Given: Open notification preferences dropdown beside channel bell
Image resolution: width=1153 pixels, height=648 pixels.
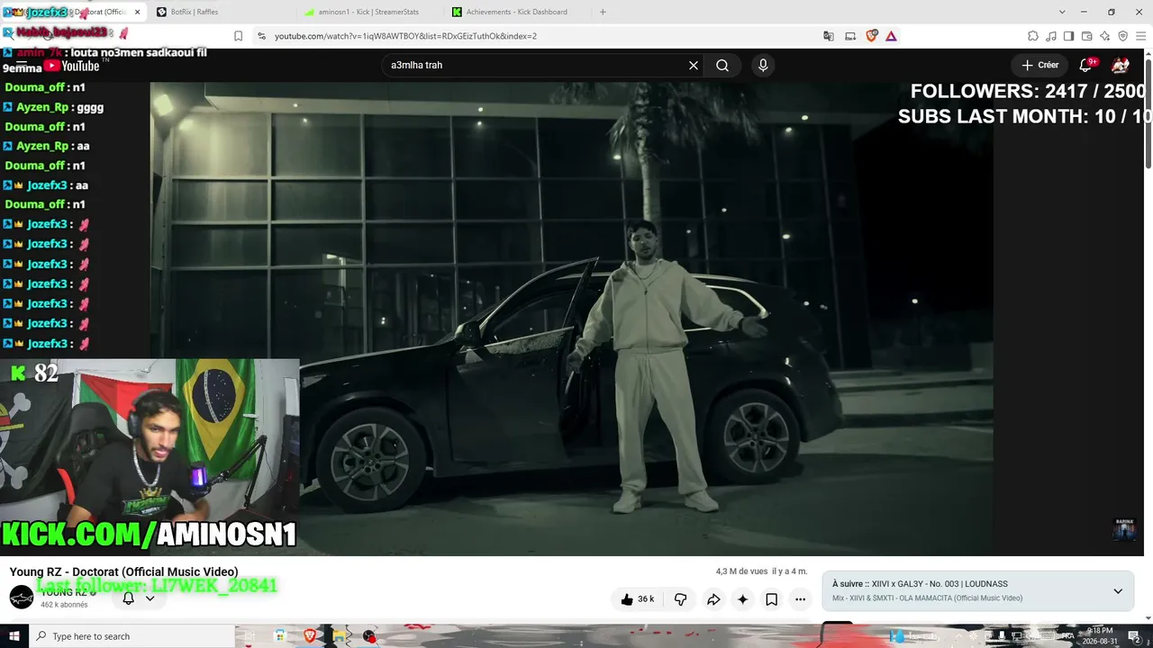Looking at the screenshot, I should click(x=150, y=598).
